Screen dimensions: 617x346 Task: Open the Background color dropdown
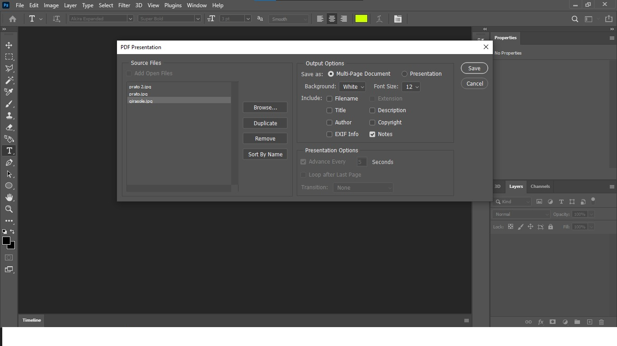(x=352, y=86)
